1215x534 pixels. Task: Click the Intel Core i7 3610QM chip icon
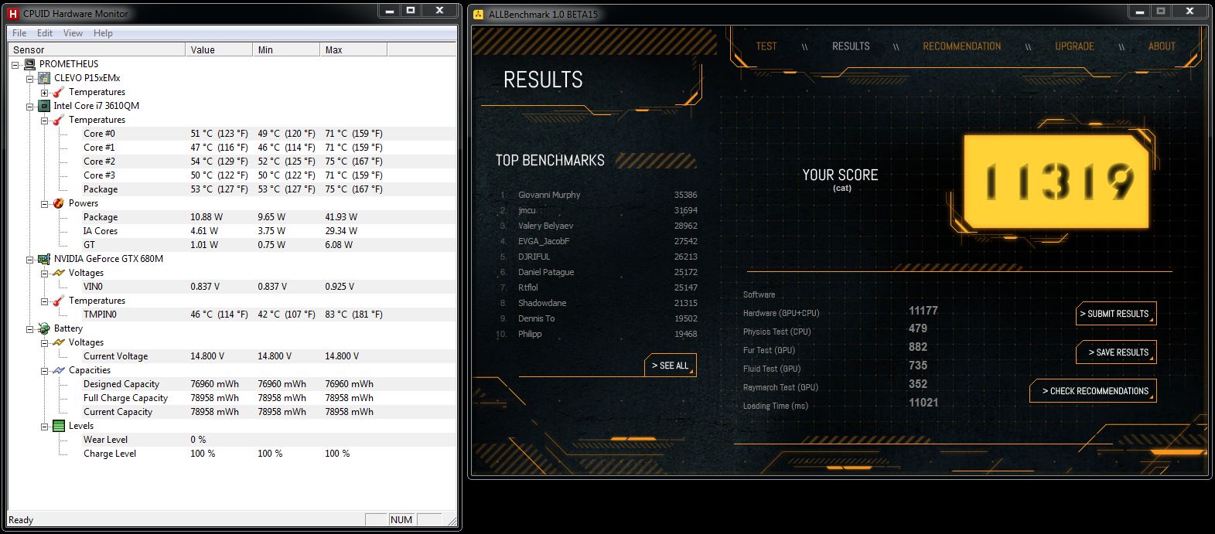pyautogui.click(x=44, y=106)
